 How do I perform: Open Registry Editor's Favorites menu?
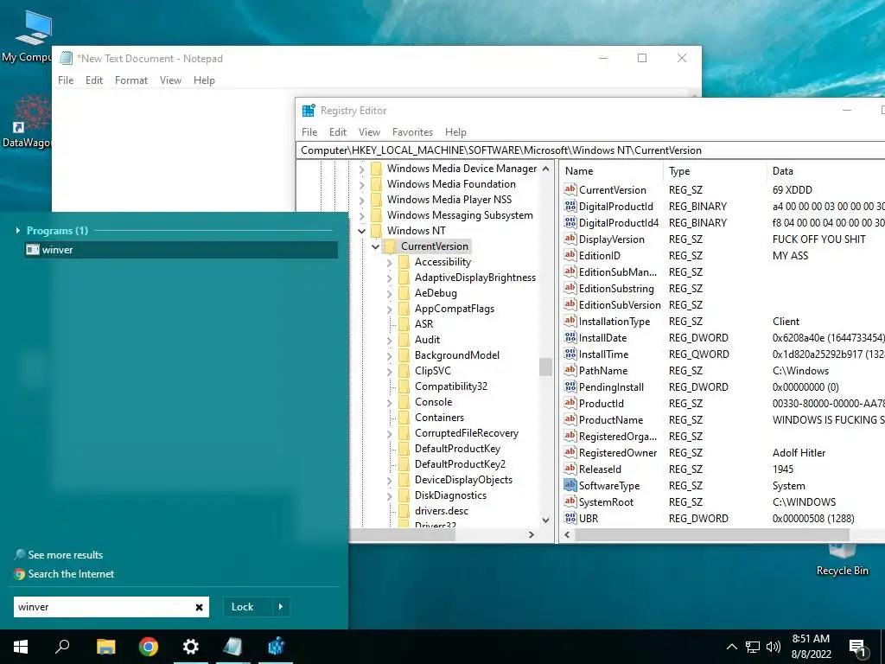412,132
